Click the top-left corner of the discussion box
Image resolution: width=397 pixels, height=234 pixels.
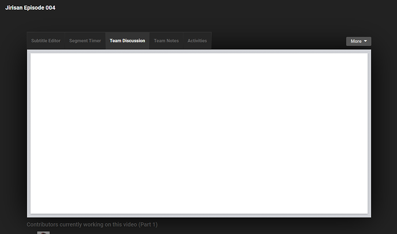coord(32,55)
